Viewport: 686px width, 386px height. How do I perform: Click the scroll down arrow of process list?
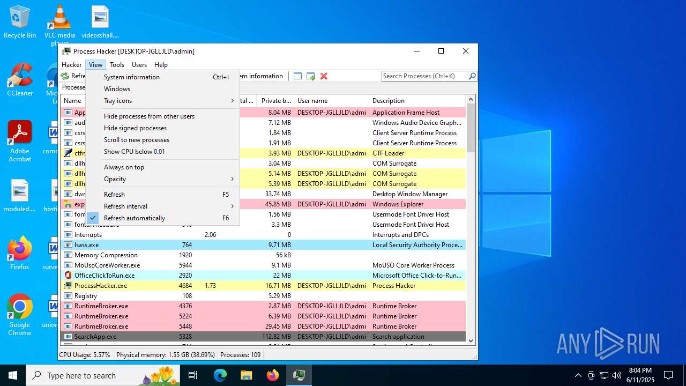click(471, 340)
